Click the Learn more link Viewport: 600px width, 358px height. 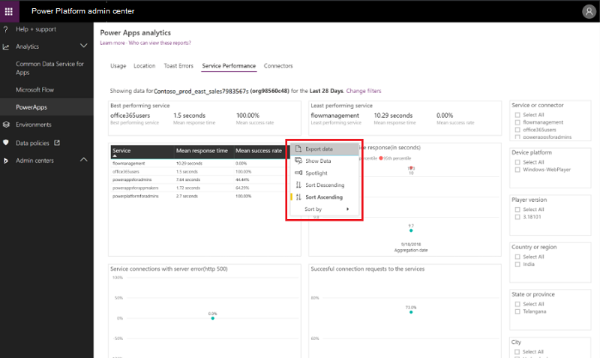pyautogui.click(x=112, y=44)
